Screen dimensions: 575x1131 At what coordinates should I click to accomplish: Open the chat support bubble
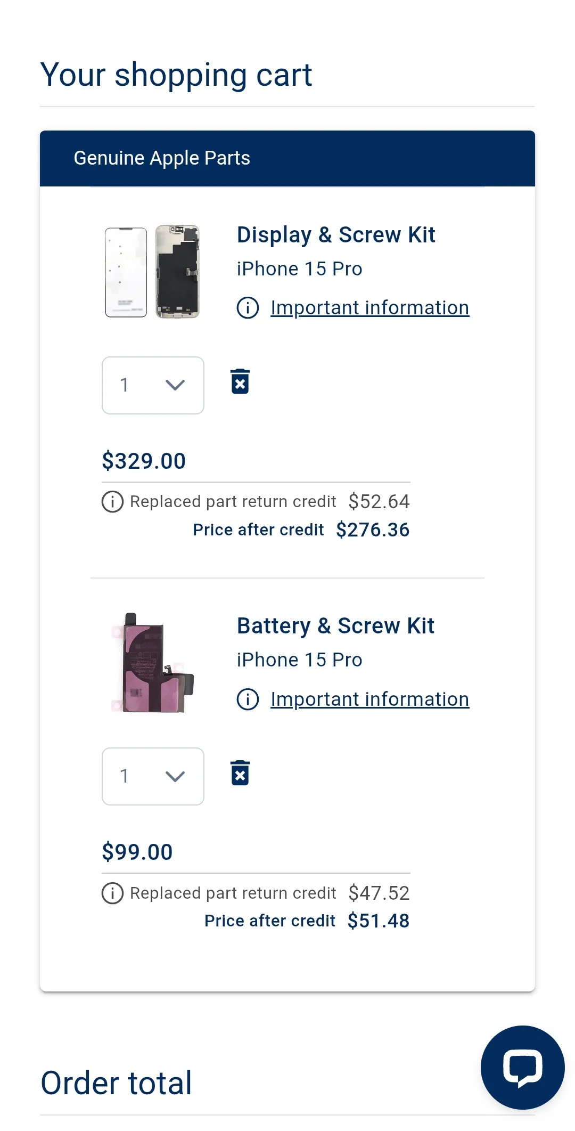pyautogui.click(x=522, y=1067)
